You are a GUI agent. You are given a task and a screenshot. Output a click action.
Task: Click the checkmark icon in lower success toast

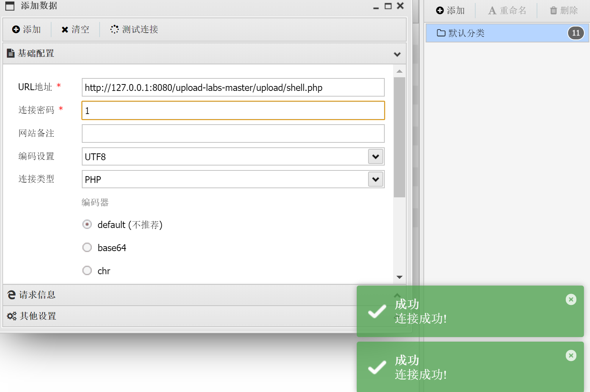click(377, 367)
